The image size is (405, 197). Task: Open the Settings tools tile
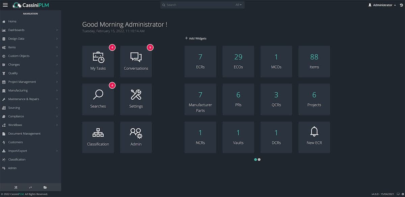(x=136, y=95)
